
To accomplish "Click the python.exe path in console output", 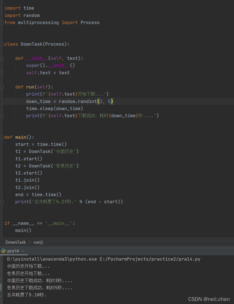I will pos(44,259).
